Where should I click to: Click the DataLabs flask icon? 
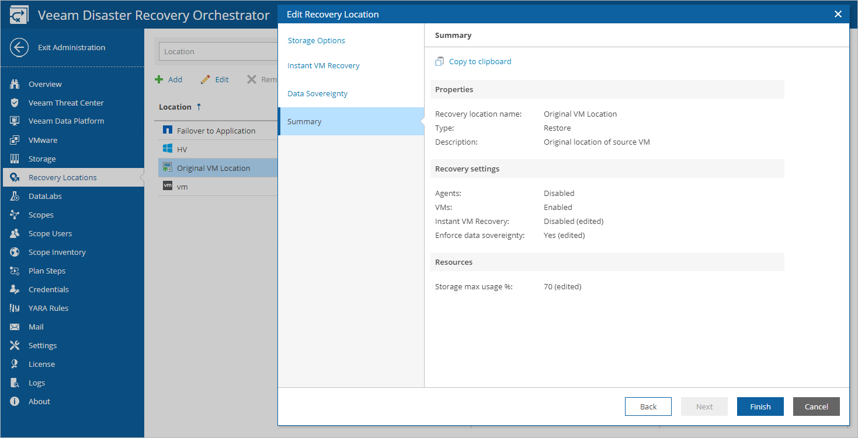pyautogui.click(x=15, y=196)
